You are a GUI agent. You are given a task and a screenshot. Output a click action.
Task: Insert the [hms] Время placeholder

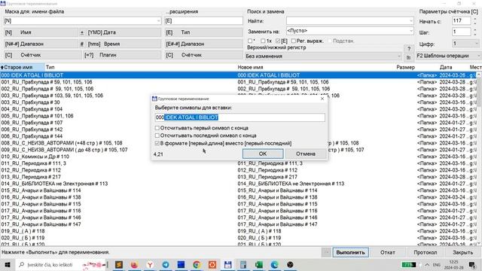[x=124, y=44]
